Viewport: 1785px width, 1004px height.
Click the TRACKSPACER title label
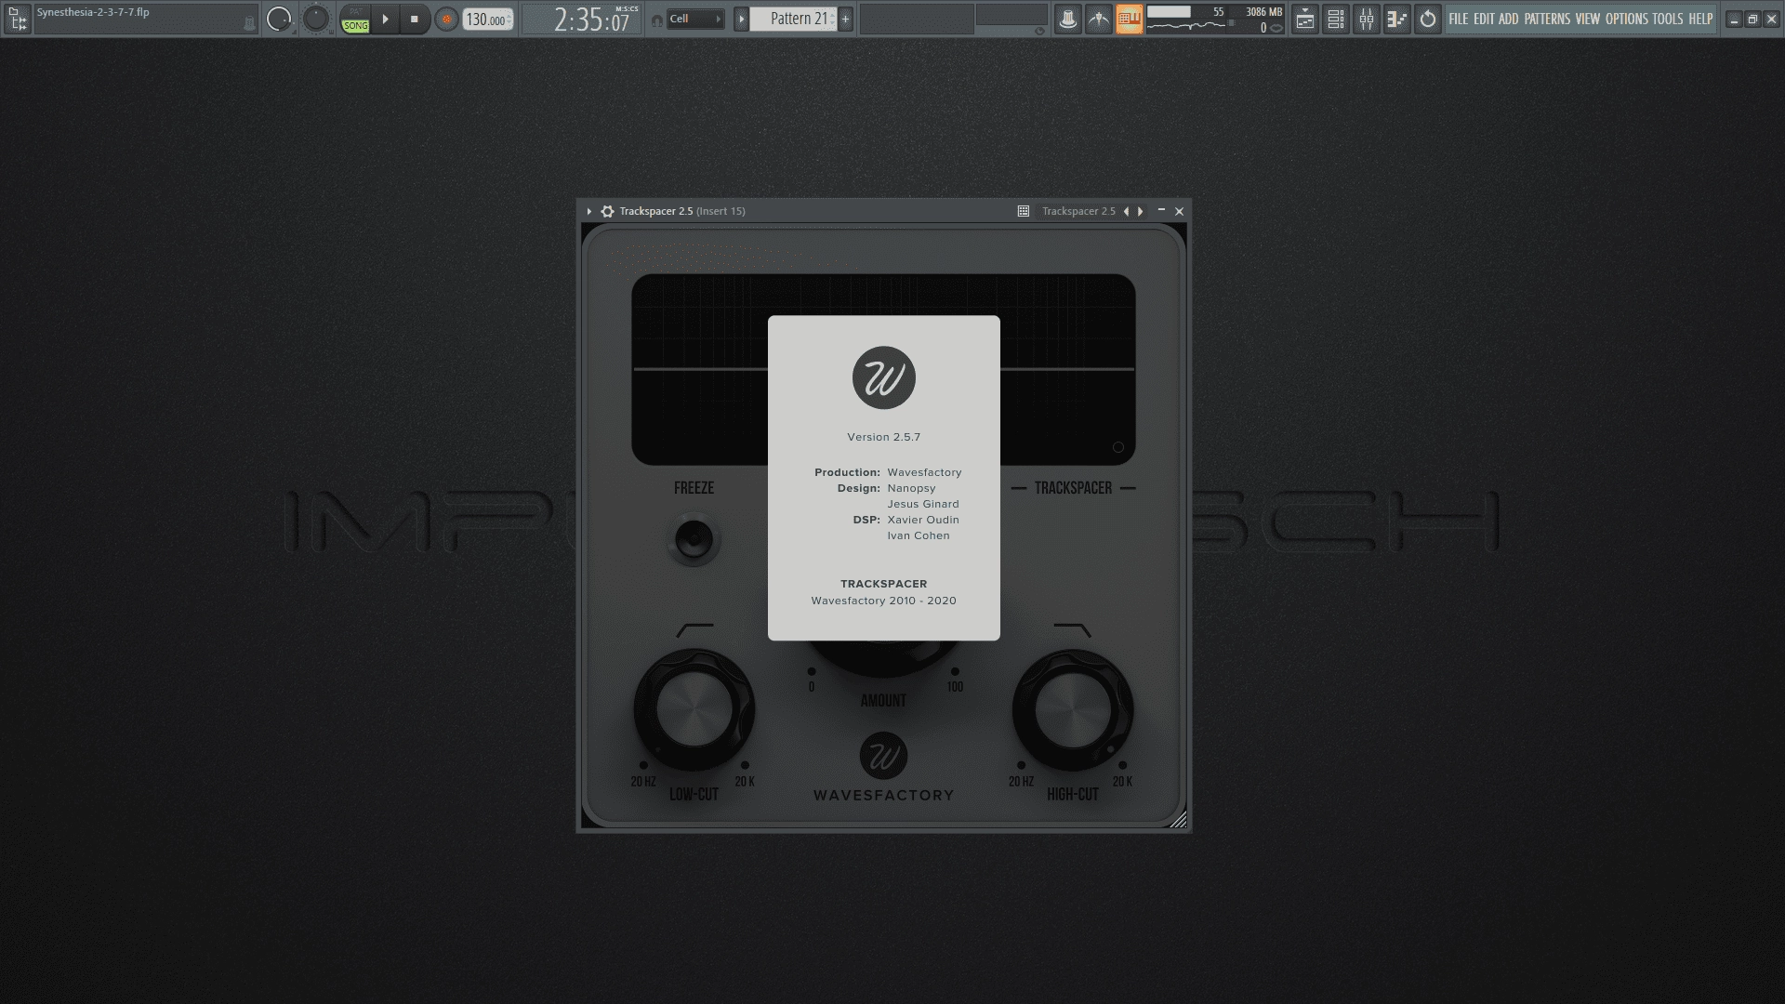(x=1073, y=488)
